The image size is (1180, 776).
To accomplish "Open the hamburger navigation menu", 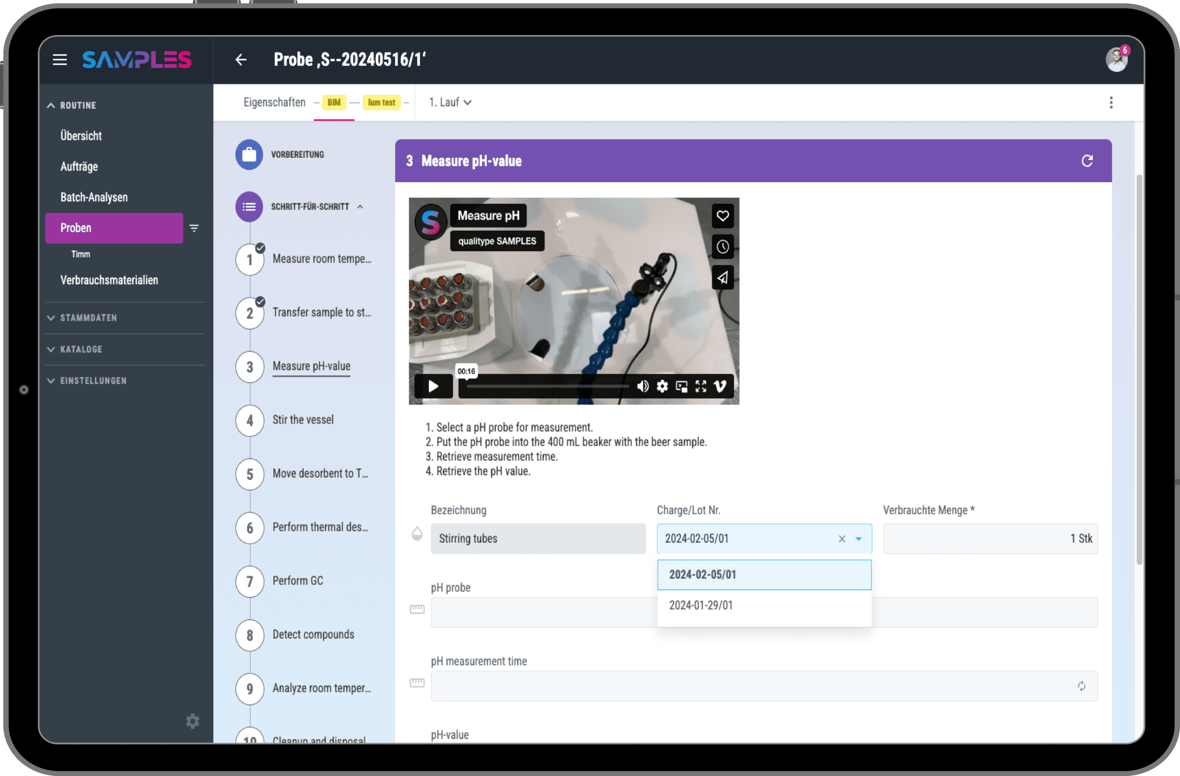I will click(x=60, y=60).
